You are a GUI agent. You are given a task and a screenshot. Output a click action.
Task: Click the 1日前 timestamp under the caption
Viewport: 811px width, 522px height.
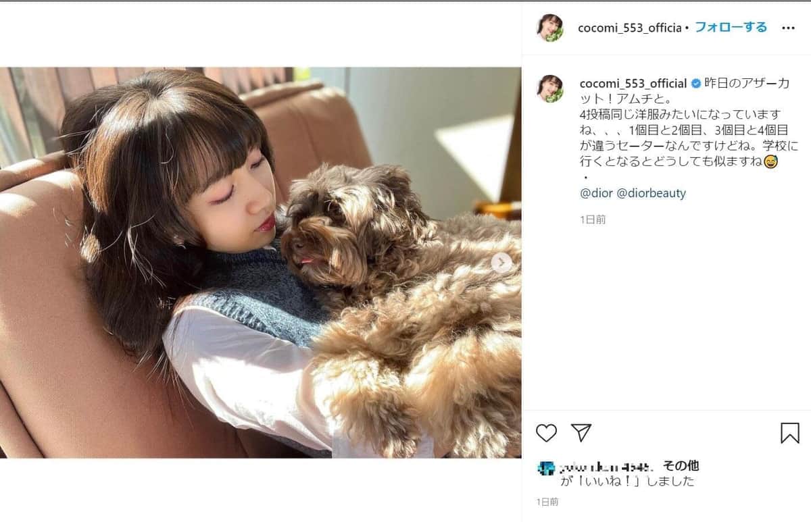tap(593, 219)
